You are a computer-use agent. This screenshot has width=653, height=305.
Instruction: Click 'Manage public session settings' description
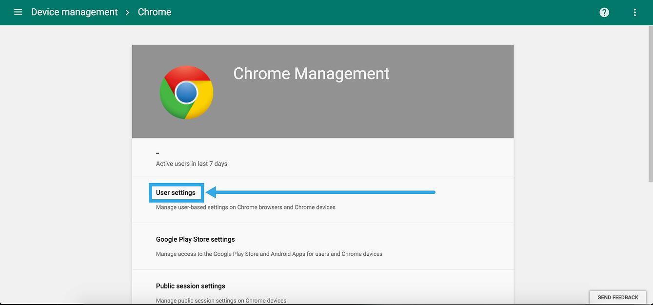[221, 301]
